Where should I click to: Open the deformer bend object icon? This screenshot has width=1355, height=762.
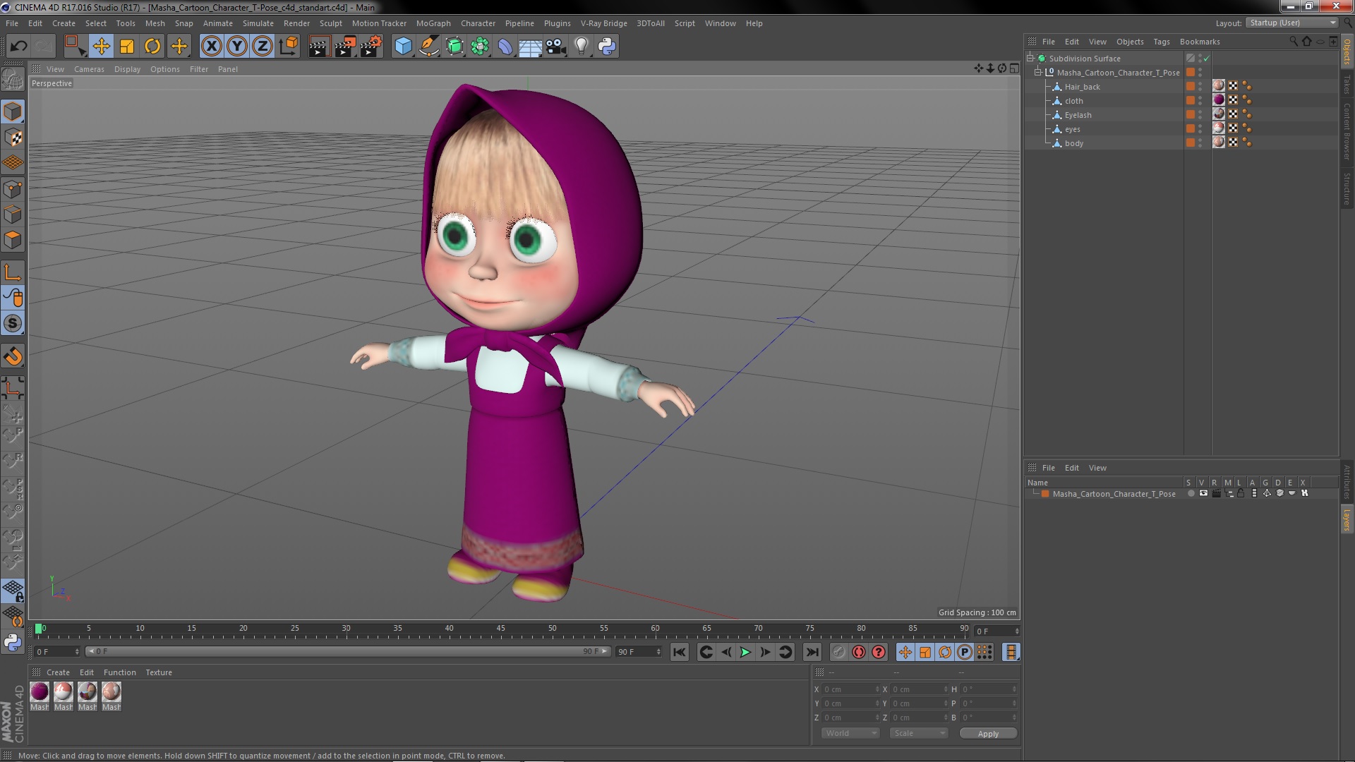coord(505,47)
